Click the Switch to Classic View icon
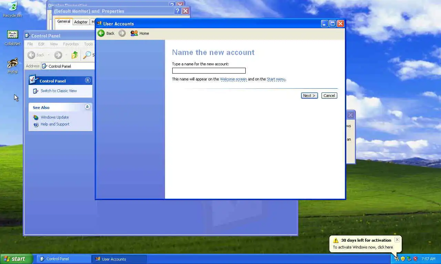Screen dimensions: 441x264 35,91
